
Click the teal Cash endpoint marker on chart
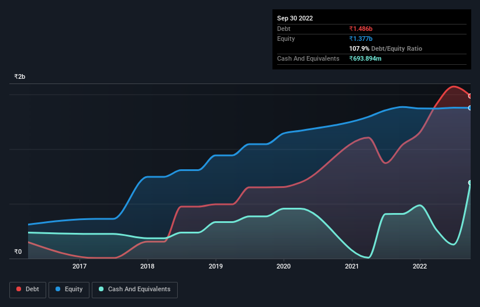coord(470,183)
